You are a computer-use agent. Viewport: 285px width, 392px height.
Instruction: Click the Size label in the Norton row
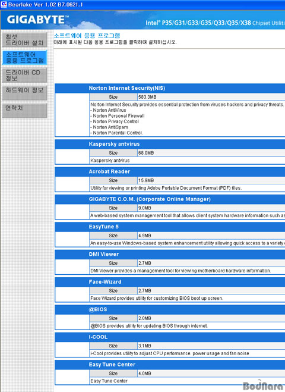113,97
